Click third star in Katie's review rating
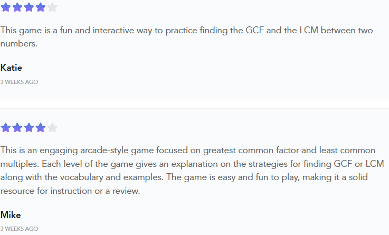The width and height of the screenshot is (389, 235). 29,7
